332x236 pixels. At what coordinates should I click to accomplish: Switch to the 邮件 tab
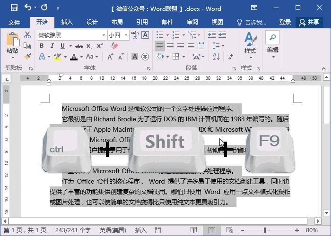167,22
